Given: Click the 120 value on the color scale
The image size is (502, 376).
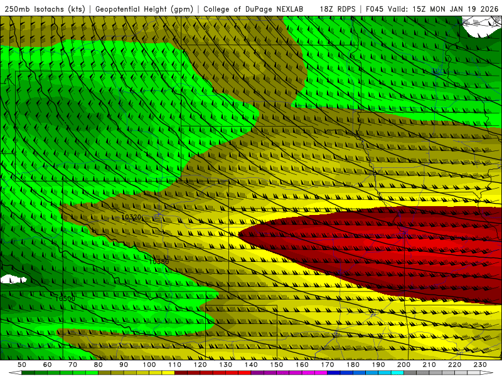Looking at the screenshot, I should pyautogui.click(x=200, y=365).
